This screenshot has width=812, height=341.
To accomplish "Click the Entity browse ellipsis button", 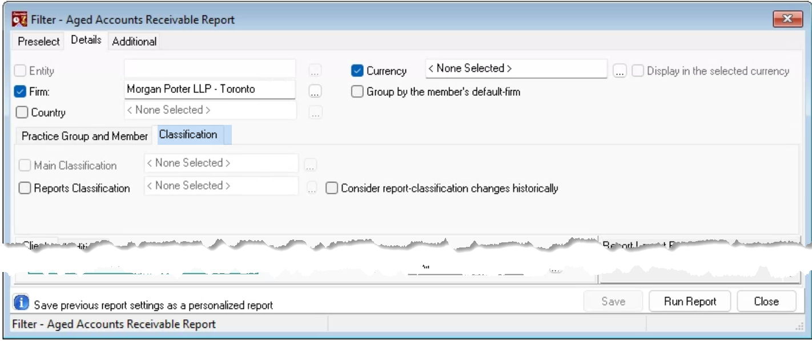I will [315, 71].
